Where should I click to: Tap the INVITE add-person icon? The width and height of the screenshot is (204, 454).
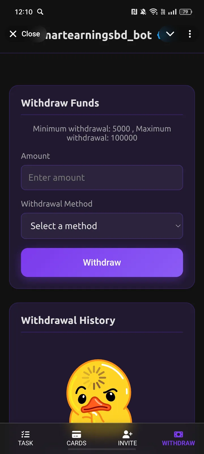[127, 434]
